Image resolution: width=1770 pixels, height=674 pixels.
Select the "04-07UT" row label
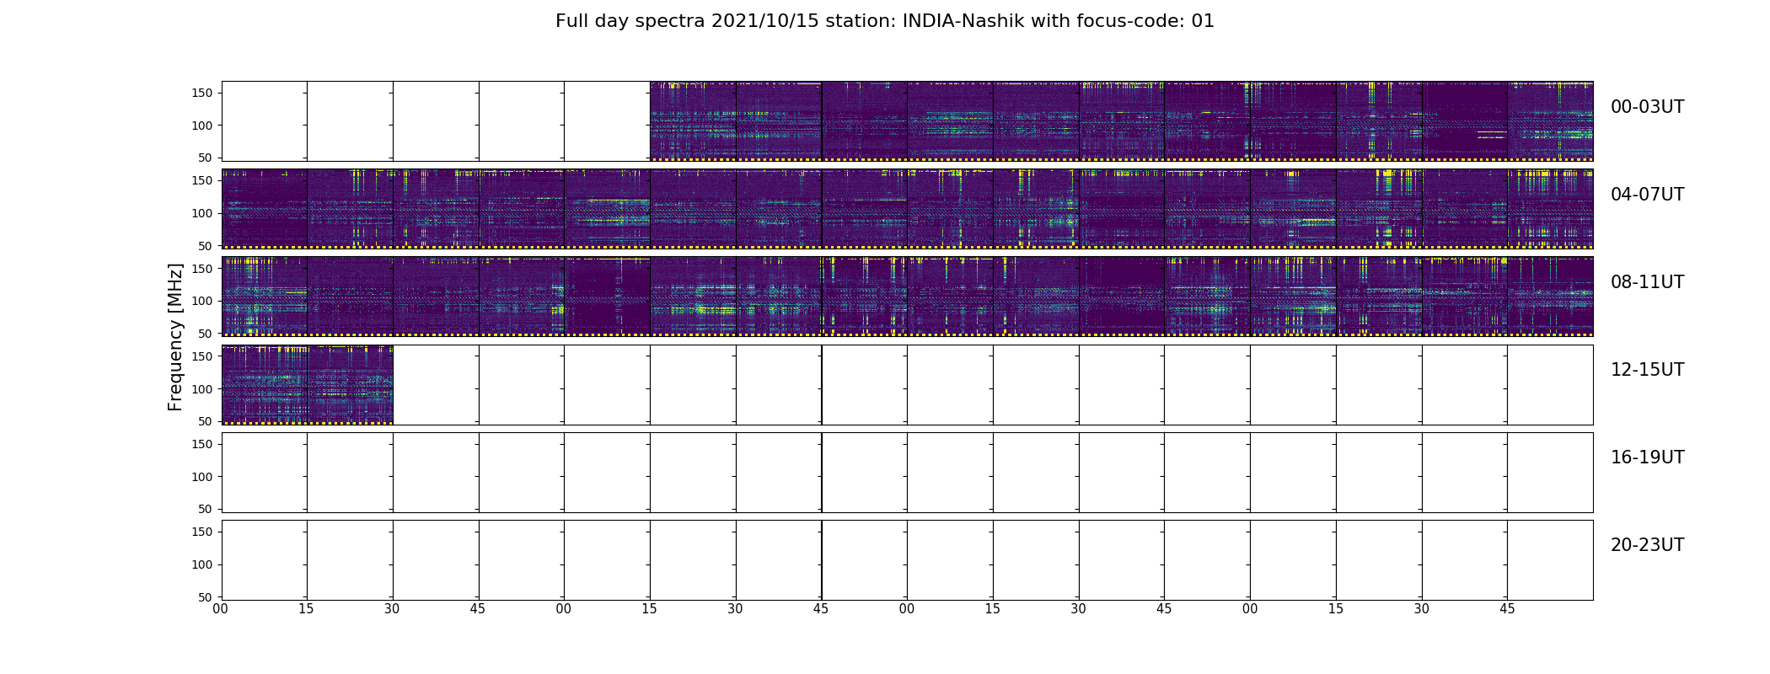pyautogui.click(x=1647, y=195)
